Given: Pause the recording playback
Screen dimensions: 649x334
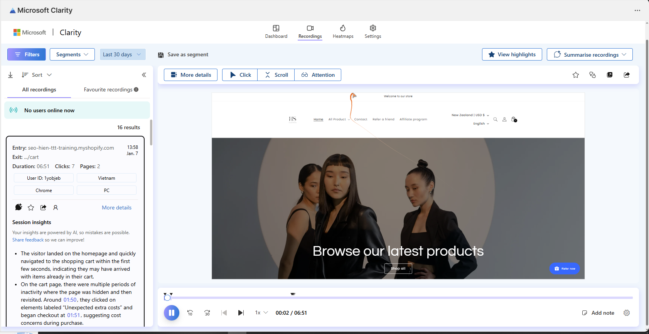Looking at the screenshot, I should click(172, 313).
